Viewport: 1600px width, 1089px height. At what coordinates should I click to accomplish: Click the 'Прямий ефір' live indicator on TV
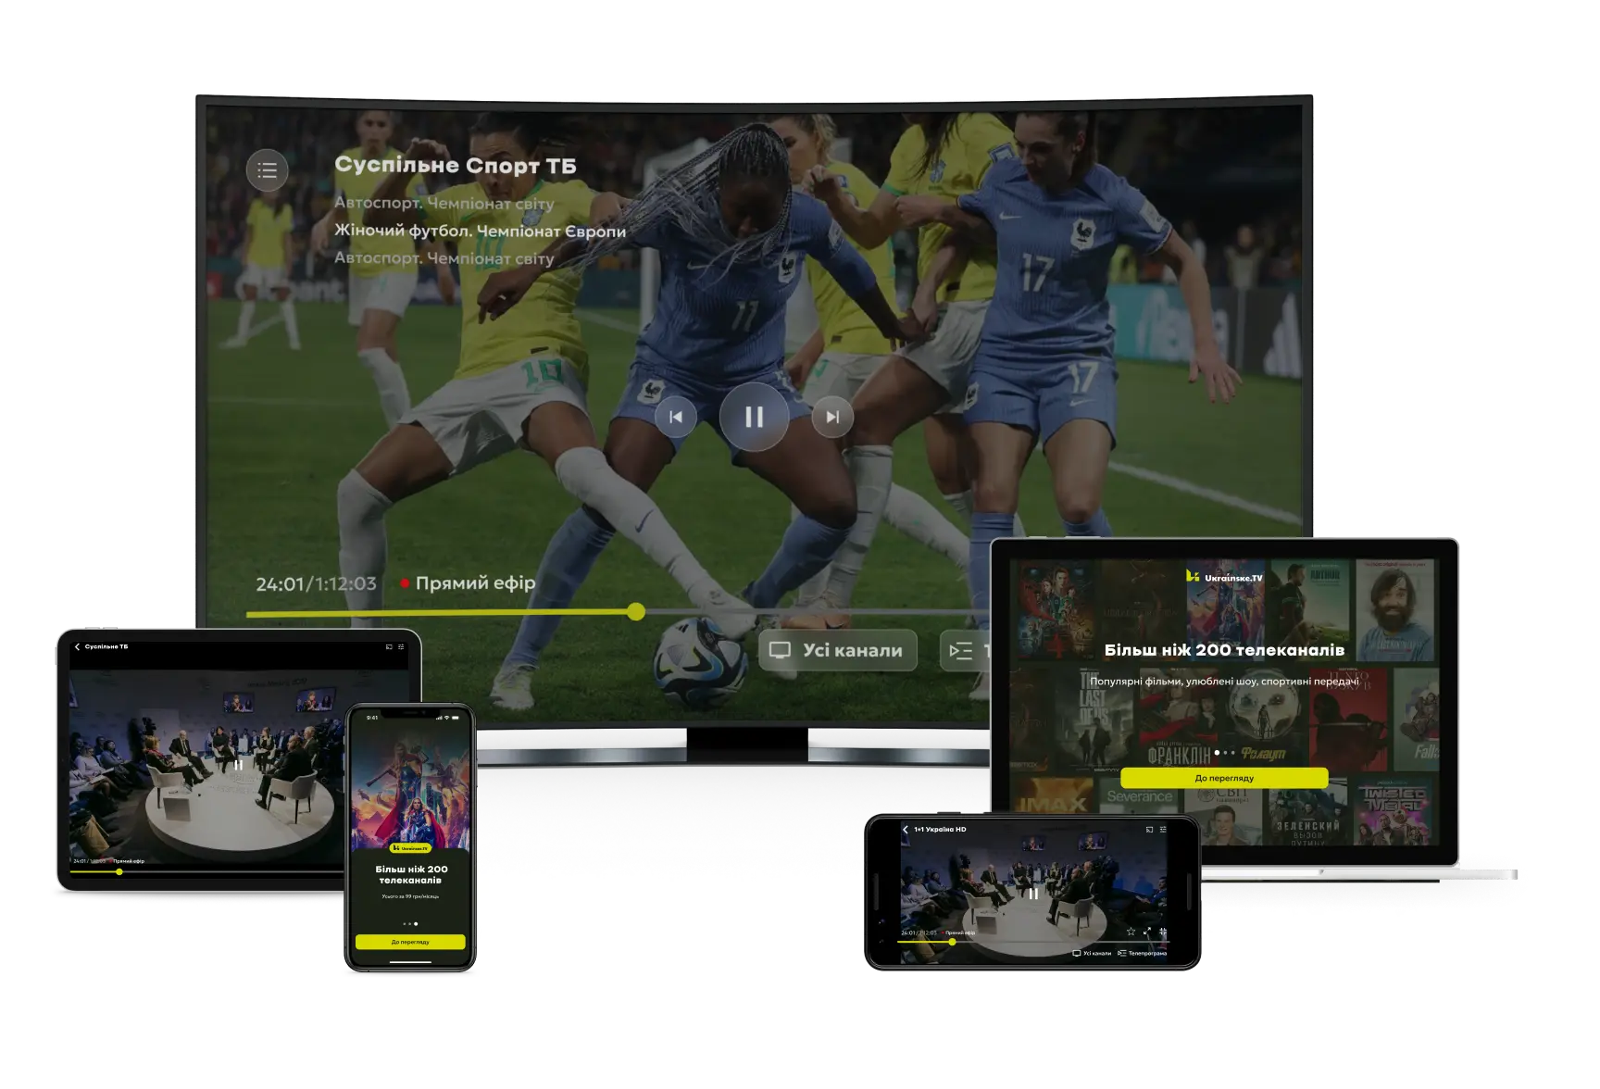pyautogui.click(x=468, y=582)
